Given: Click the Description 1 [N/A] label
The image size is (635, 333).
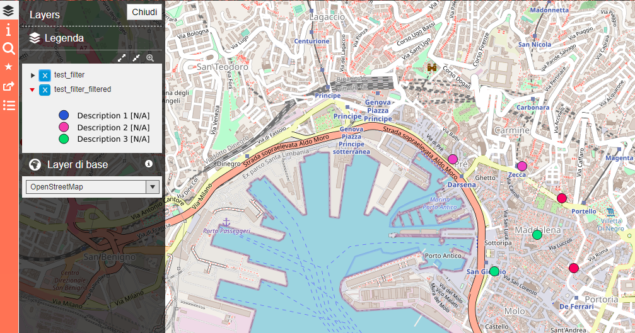Looking at the screenshot, I should coord(114,116).
